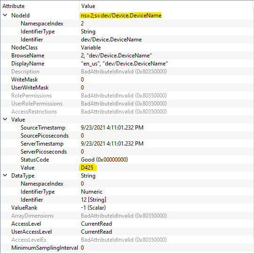
Task: Collapse the NodeId attribute group
Action: pos(5,15)
